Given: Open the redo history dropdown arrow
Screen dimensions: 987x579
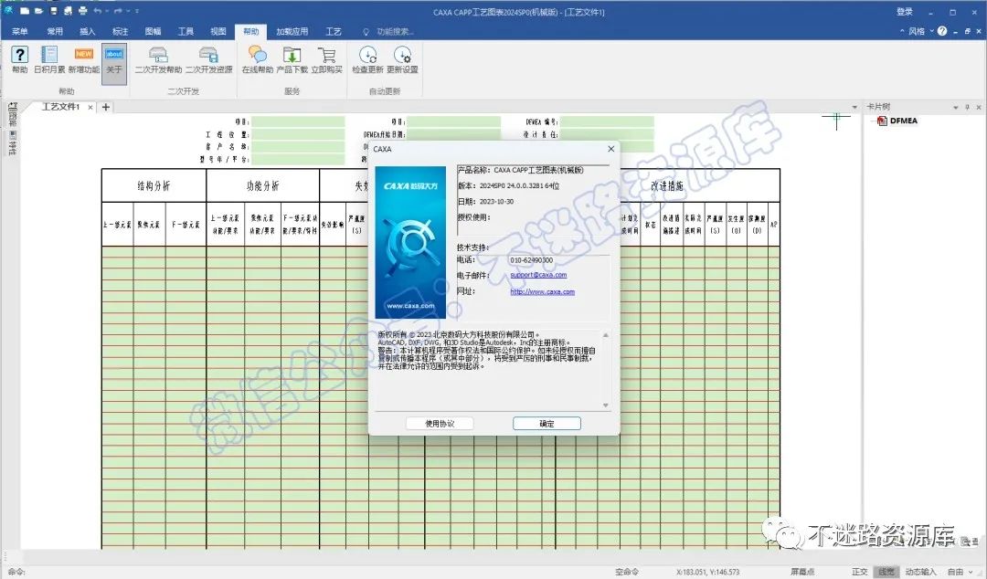Looking at the screenshot, I should [x=128, y=11].
